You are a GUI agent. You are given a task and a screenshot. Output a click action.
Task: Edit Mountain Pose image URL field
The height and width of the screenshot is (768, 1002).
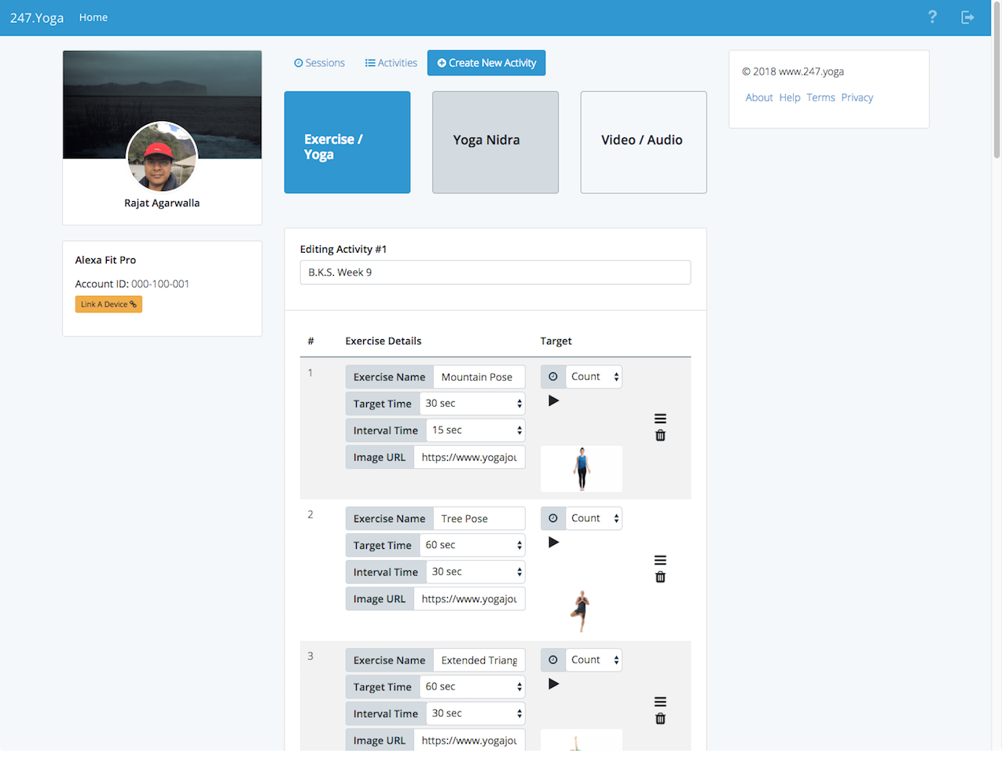point(469,457)
